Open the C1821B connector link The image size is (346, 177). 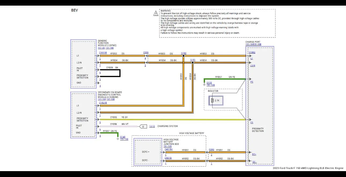tap(103, 103)
